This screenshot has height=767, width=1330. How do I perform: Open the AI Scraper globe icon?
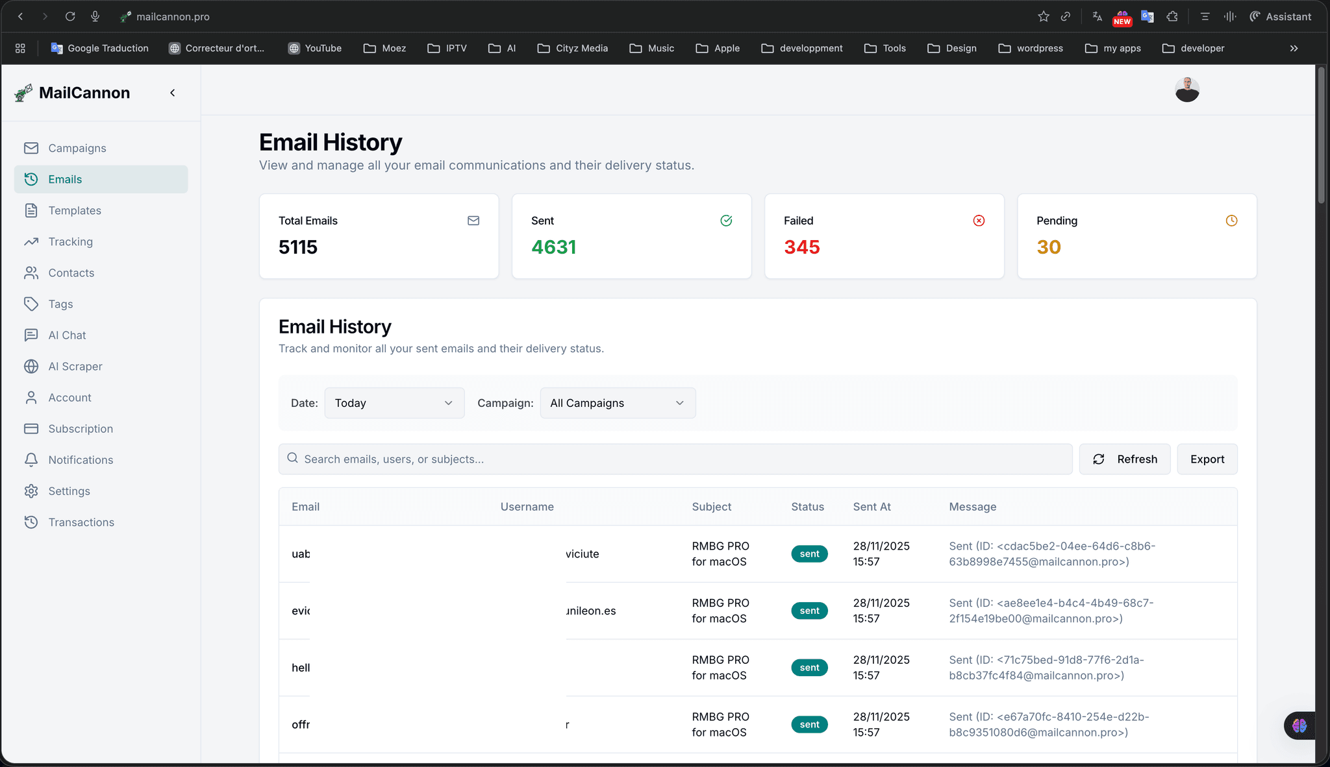[x=31, y=366]
